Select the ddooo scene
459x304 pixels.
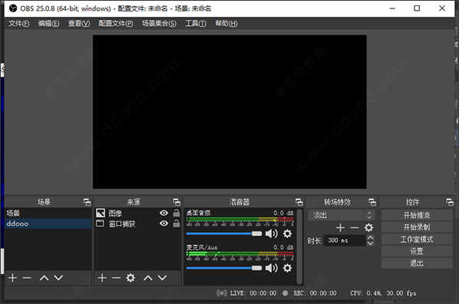[x=48, y=224]
